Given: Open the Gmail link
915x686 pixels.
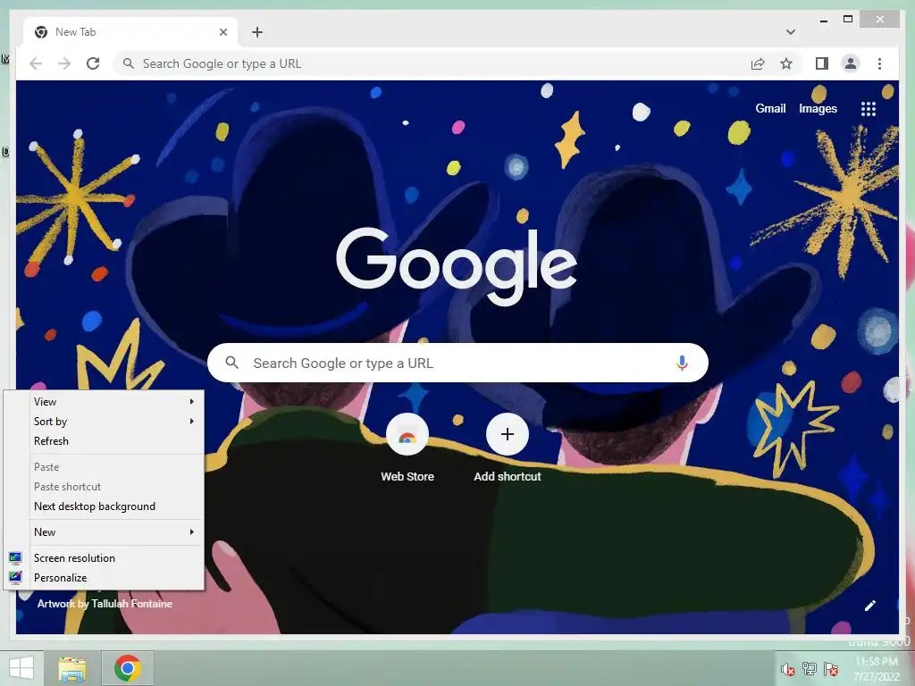Looking at the screenshot, I should point(770,108).
